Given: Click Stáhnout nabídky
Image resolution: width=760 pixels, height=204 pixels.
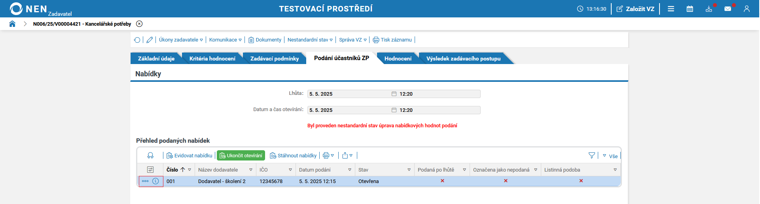Looking at the screenshot, I should (x=293, y=156).
